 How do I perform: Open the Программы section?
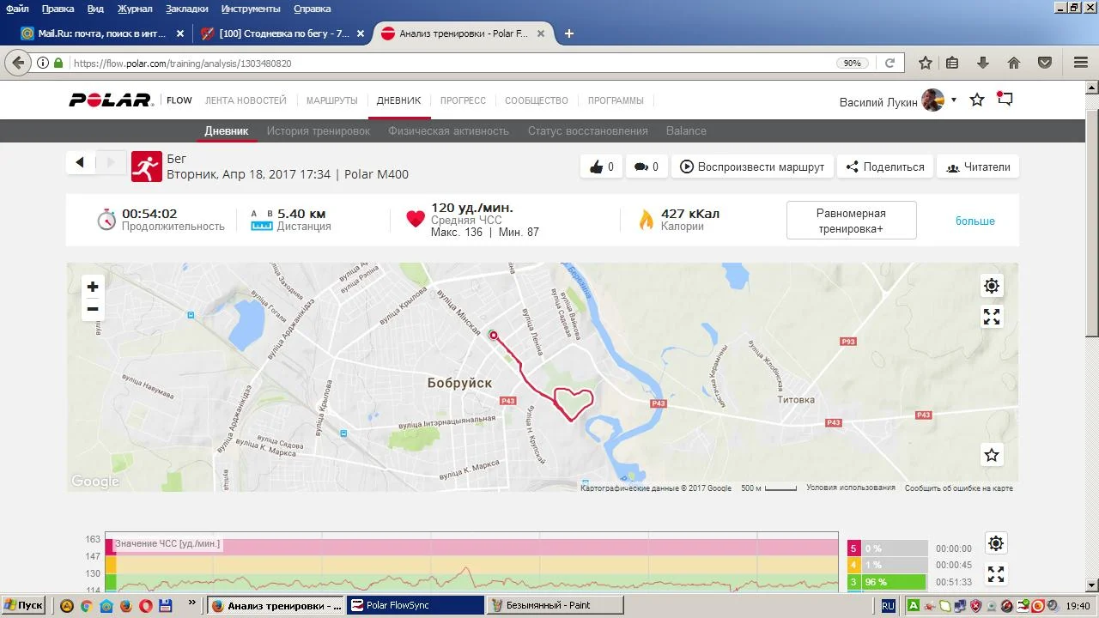click(x=616, y=100)
